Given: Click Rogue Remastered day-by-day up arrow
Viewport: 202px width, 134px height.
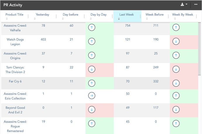Looking at the screenshot, I should click(92, 123).
